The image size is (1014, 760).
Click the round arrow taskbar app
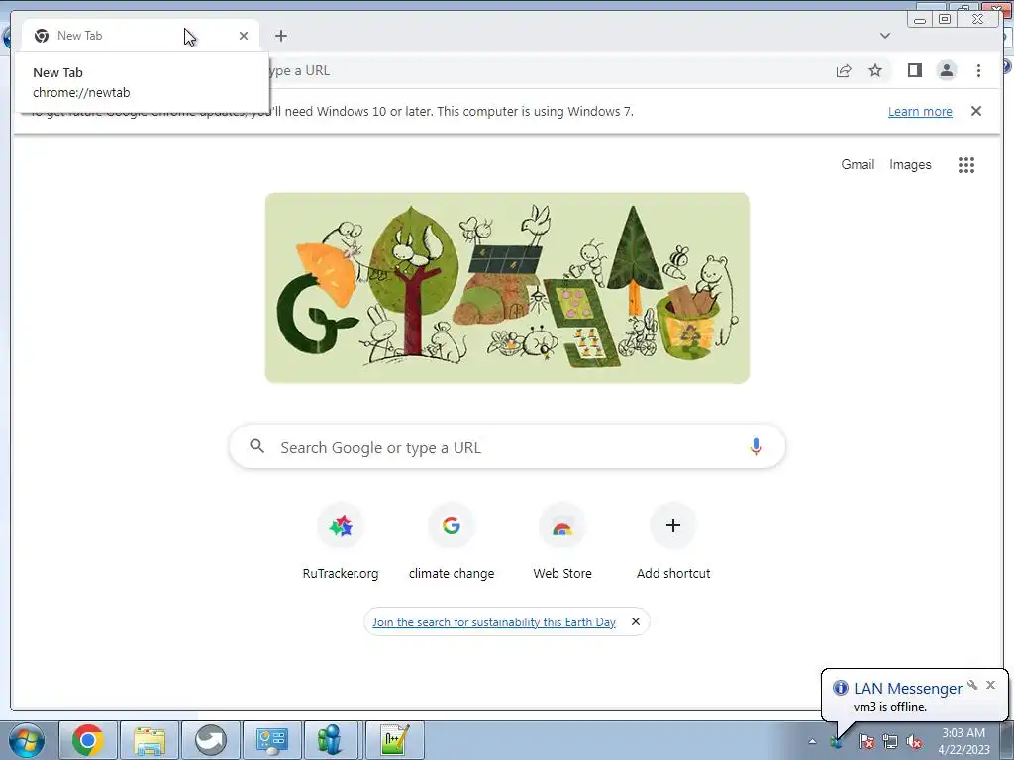pos(211,740)
